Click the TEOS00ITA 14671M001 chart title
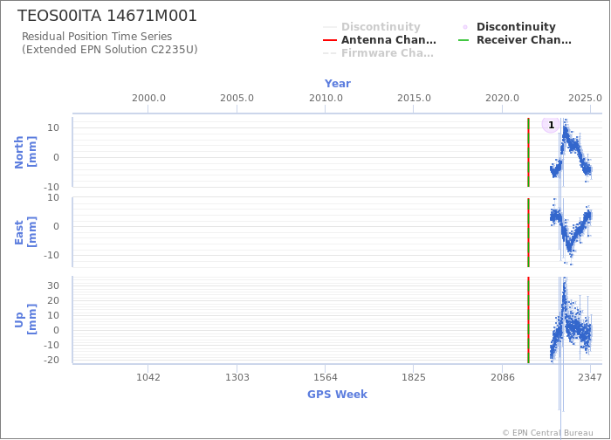The width and height of the screenshot is (611, 440). tap(107, 16)
